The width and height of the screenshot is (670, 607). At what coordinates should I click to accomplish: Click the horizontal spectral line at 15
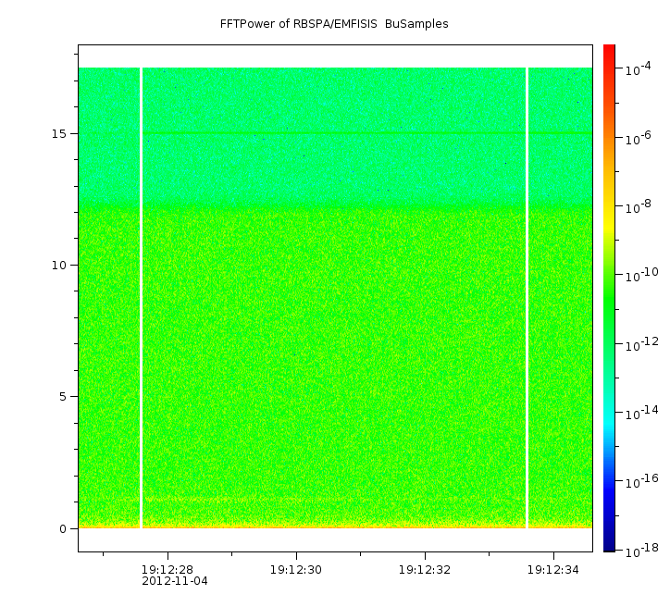[x=333, y=133]
